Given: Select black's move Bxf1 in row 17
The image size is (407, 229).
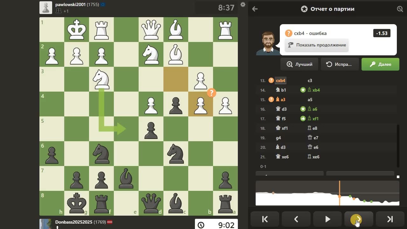Looking at the screenshot, I should click(x=313, y=119).
